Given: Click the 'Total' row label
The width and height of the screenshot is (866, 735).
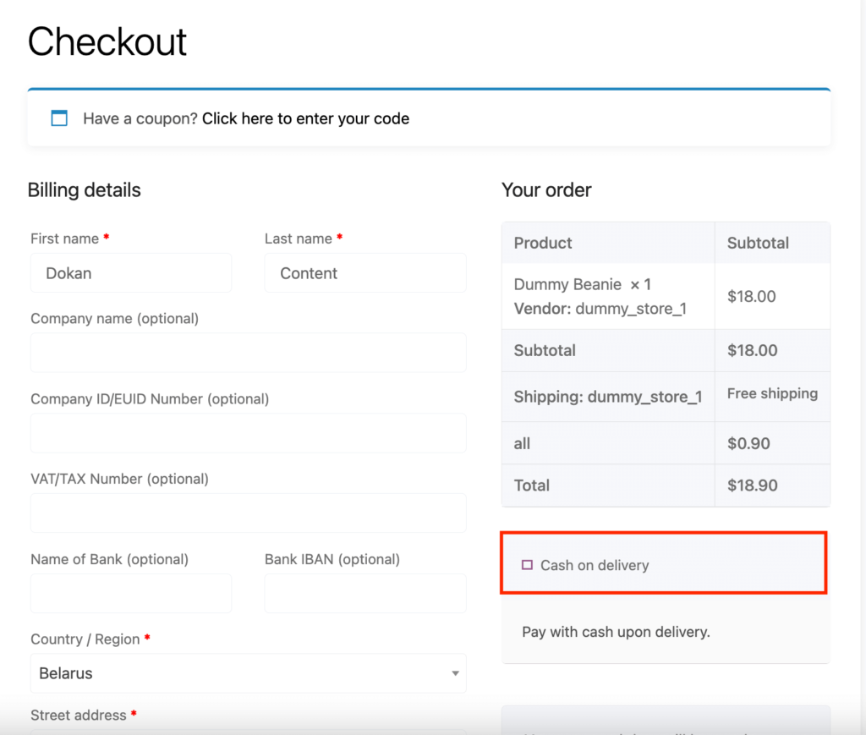Looking at the screenshot, I should 531,485.
